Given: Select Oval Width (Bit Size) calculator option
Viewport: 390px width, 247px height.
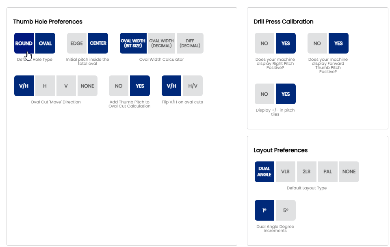Looking at the screenshot, I should 133,43.
